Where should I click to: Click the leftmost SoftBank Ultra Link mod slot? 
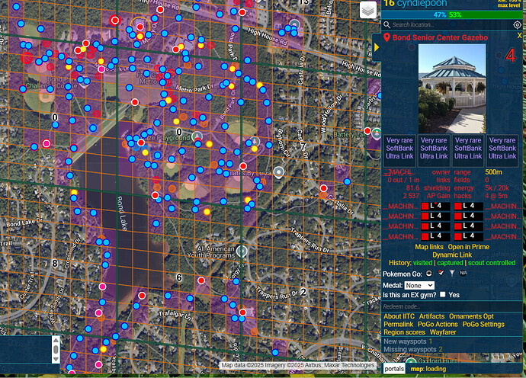click(399, 150)
